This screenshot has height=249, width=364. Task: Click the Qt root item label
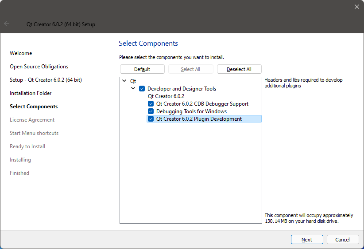click(x=133, y=81)
